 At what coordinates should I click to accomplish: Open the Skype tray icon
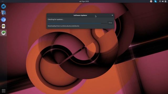click(x=155, y=1)
